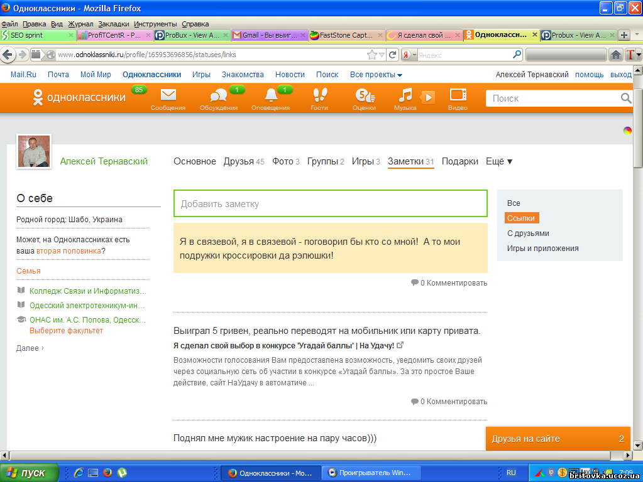Bookmark the page with the star icon
The image size is (643, 482).
[371, 55]
